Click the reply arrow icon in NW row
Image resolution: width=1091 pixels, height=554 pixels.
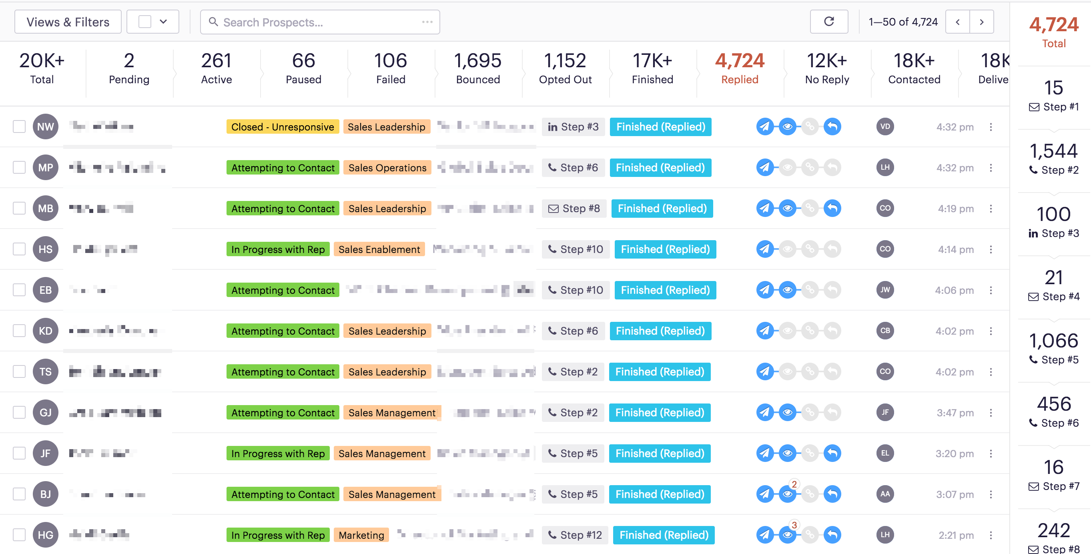[832, 126]
